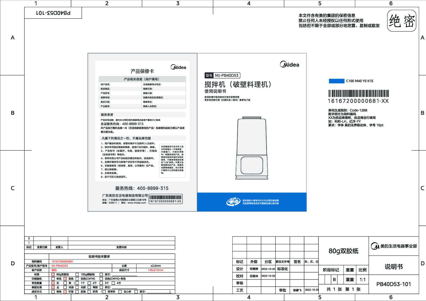Check the 胶装 binding checkbox
Viewport: 426px width, 301px height.
77,291
